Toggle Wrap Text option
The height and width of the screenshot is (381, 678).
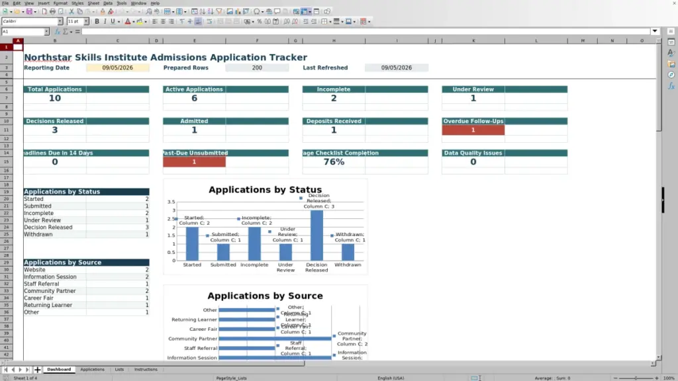pyautogui.click(x=209, y=21)
